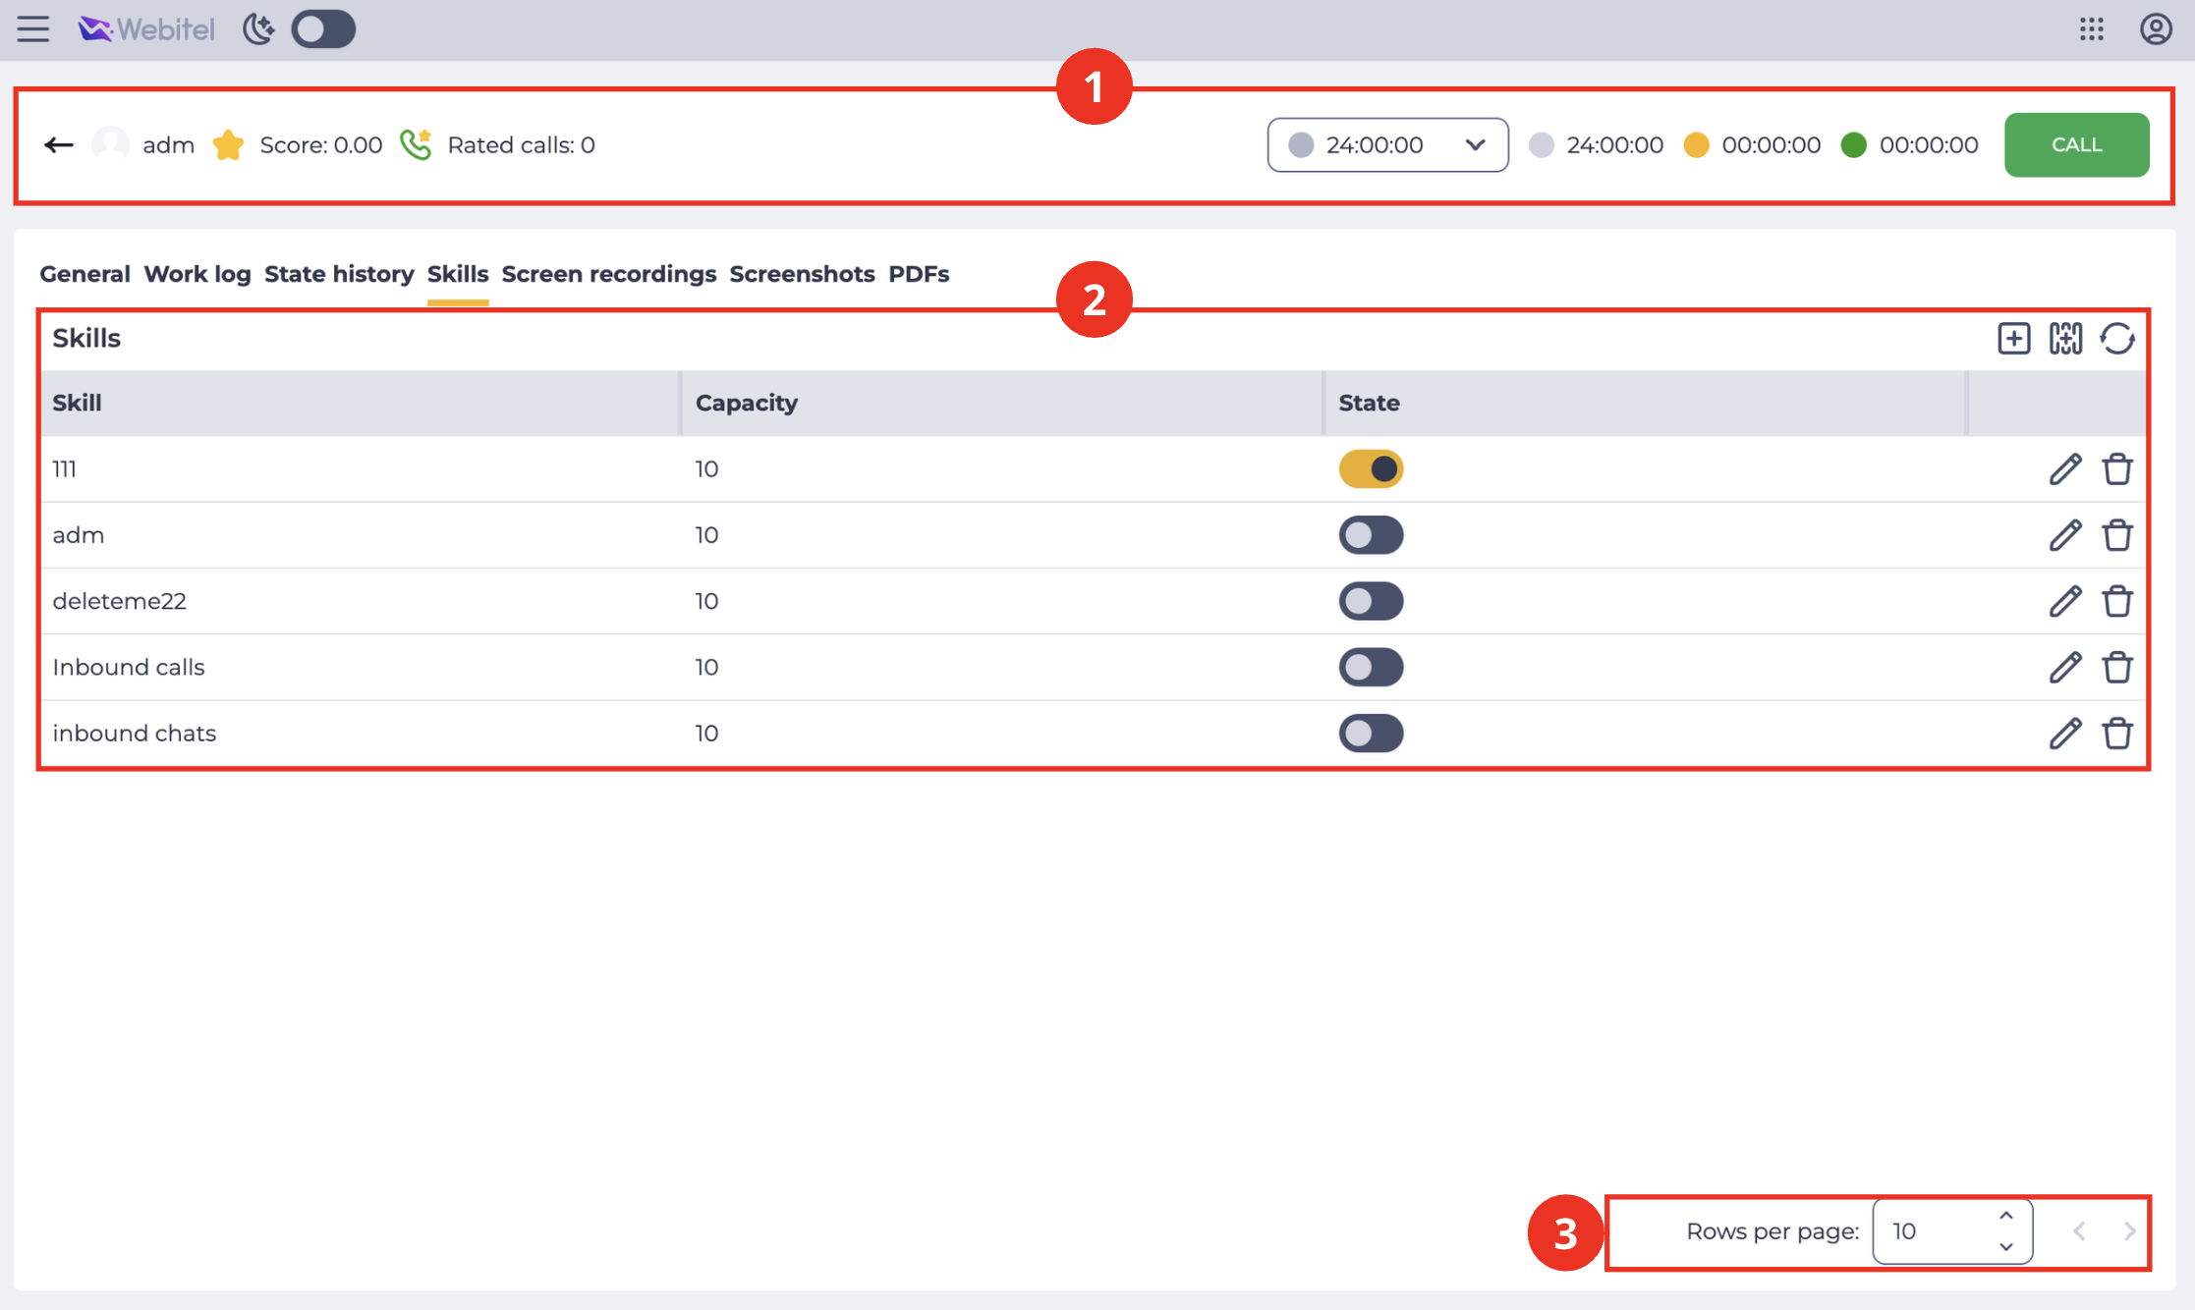Edit the deleteme22 skill
Image resolution: width=2195 pixels, height=1310 pixels.
click(2065, 601)
